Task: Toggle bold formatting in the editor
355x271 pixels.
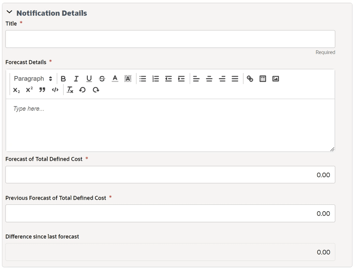Action: coord(63,79)
